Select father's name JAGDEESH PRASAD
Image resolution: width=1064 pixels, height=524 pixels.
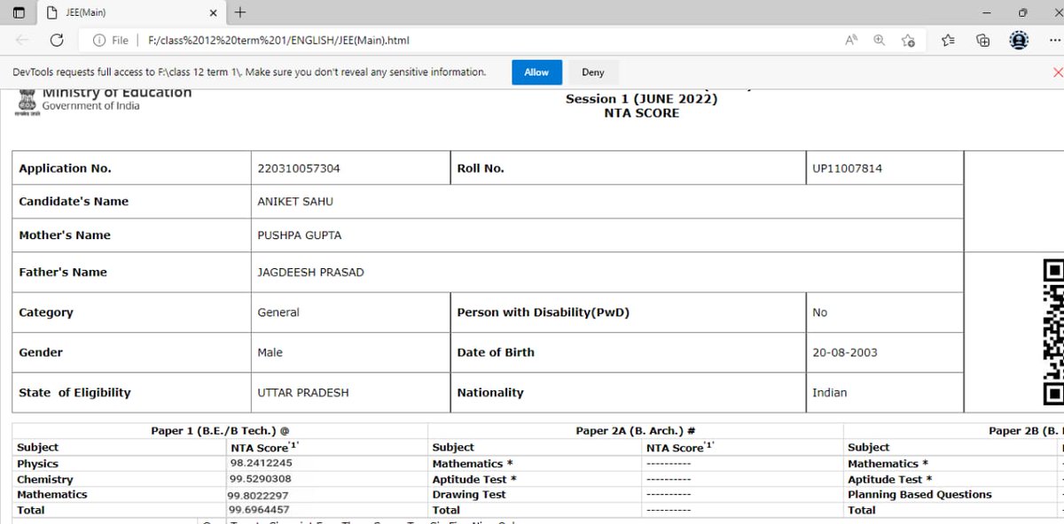[310, 273]
